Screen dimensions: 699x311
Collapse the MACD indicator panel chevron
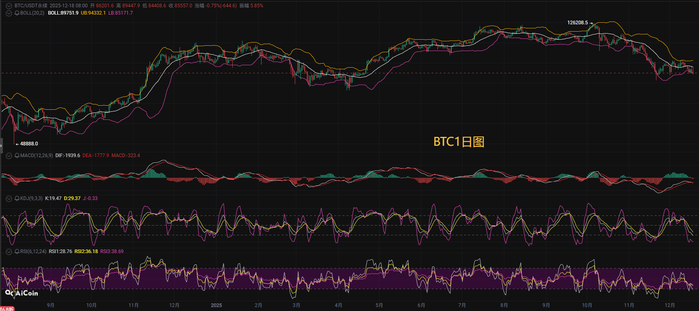[x=9, y=156]
